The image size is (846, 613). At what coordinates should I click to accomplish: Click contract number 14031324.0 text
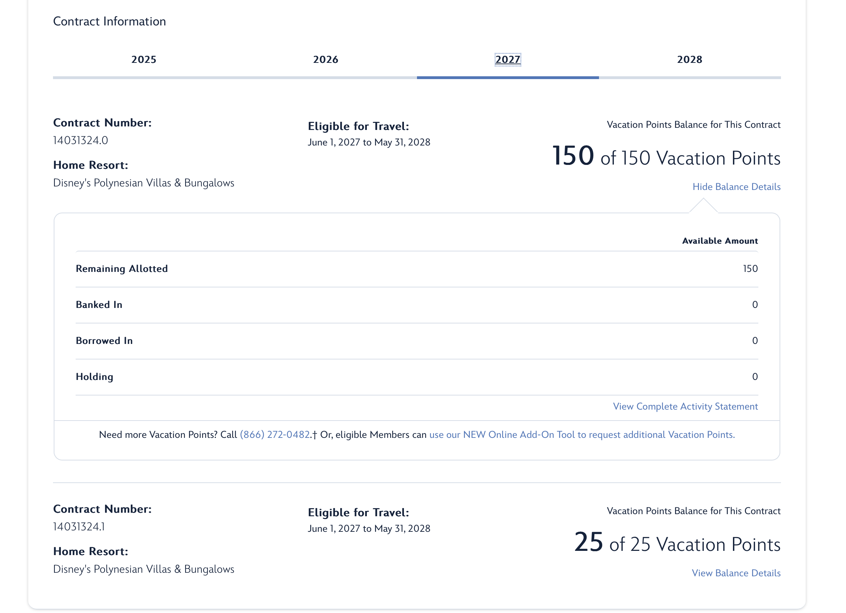81,141
